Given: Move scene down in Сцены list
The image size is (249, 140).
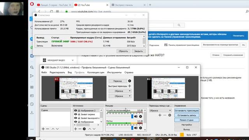Looking at the screenshot, I should tap(57, 129).
